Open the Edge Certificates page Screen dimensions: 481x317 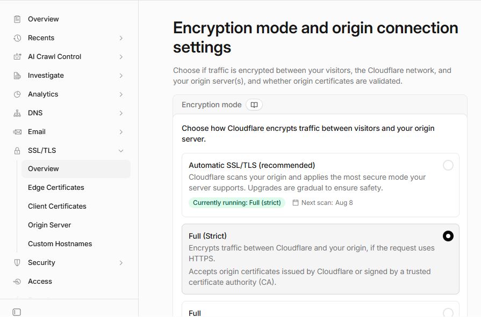coord(56,187)
